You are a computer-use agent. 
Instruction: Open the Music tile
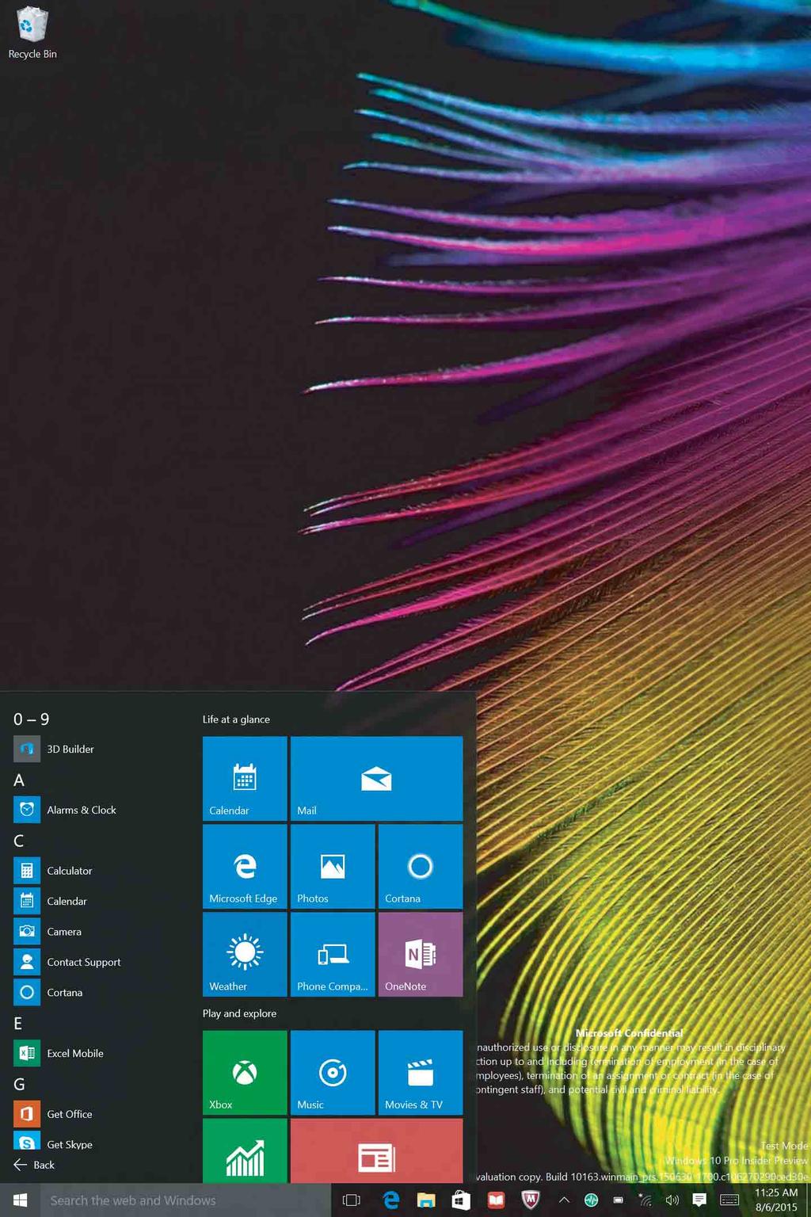click(x=333, y=1073)
